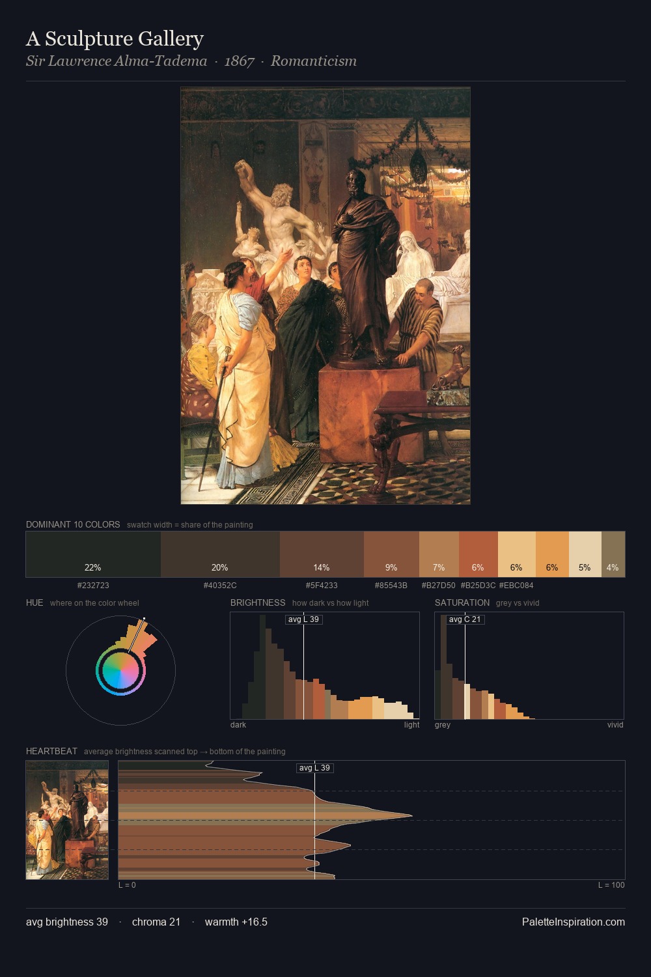Click the "vivid" axis label under Saturation
The width and height of the screenshot is (651, 977).
tap(615, 725)
